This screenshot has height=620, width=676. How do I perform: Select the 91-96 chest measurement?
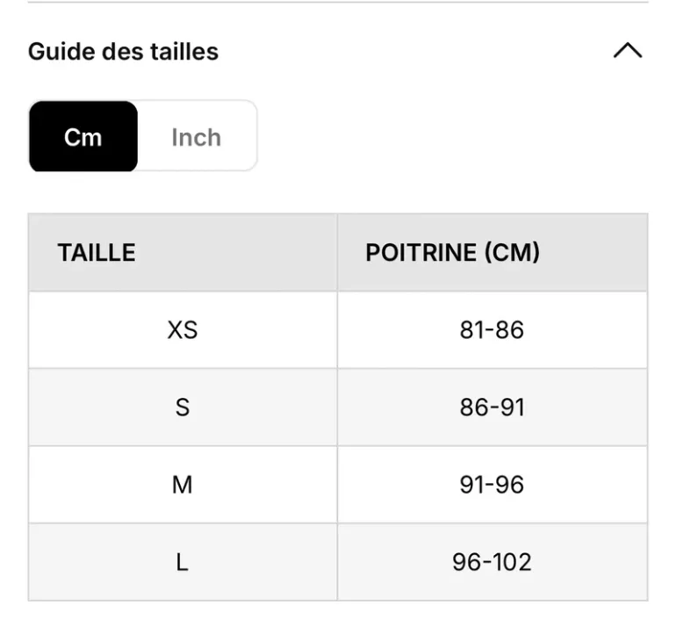pyautogui.click(x=493, y=485)
